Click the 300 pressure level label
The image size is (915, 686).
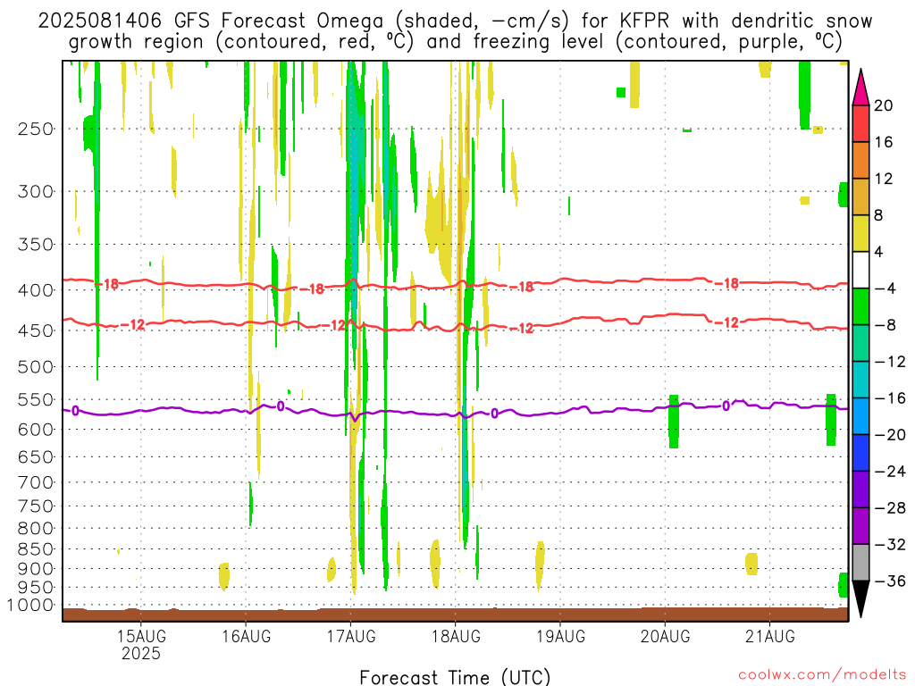point(36,191)
